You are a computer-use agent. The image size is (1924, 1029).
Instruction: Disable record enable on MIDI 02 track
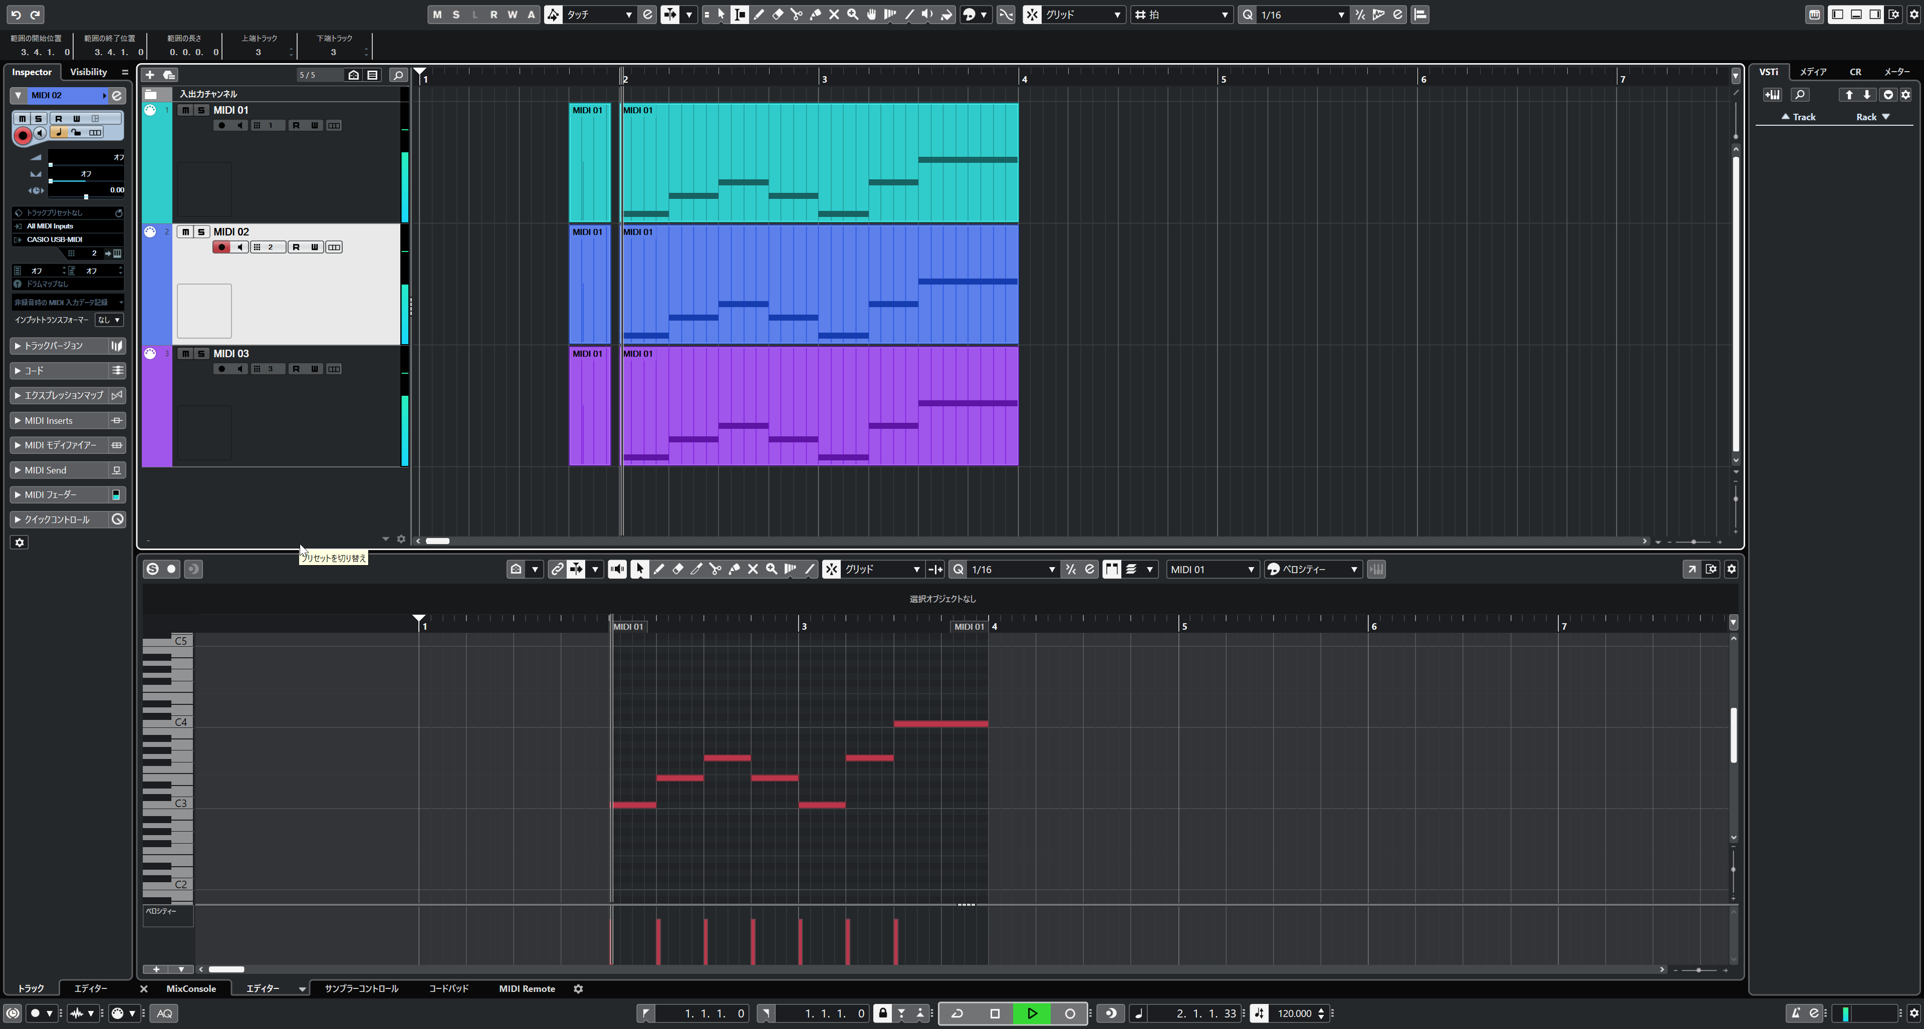click(x=221, y=247)
